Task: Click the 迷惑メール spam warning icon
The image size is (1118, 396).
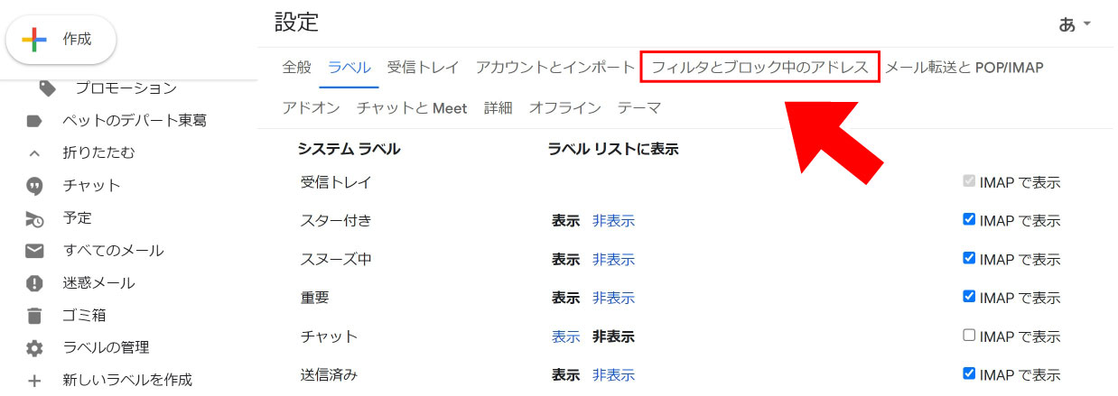Action: (x=34, y=283)
